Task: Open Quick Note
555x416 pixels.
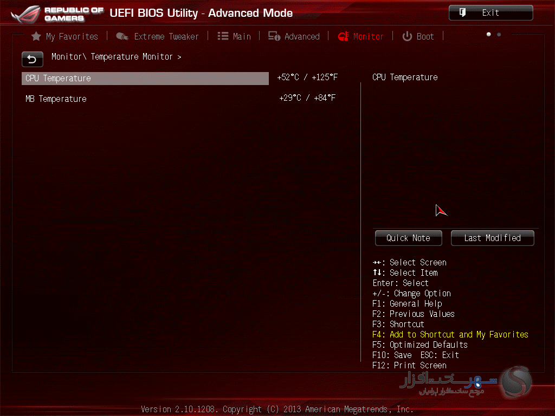Action: (409, 238)
